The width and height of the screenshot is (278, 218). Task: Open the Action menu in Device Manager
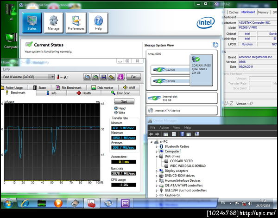164,127
